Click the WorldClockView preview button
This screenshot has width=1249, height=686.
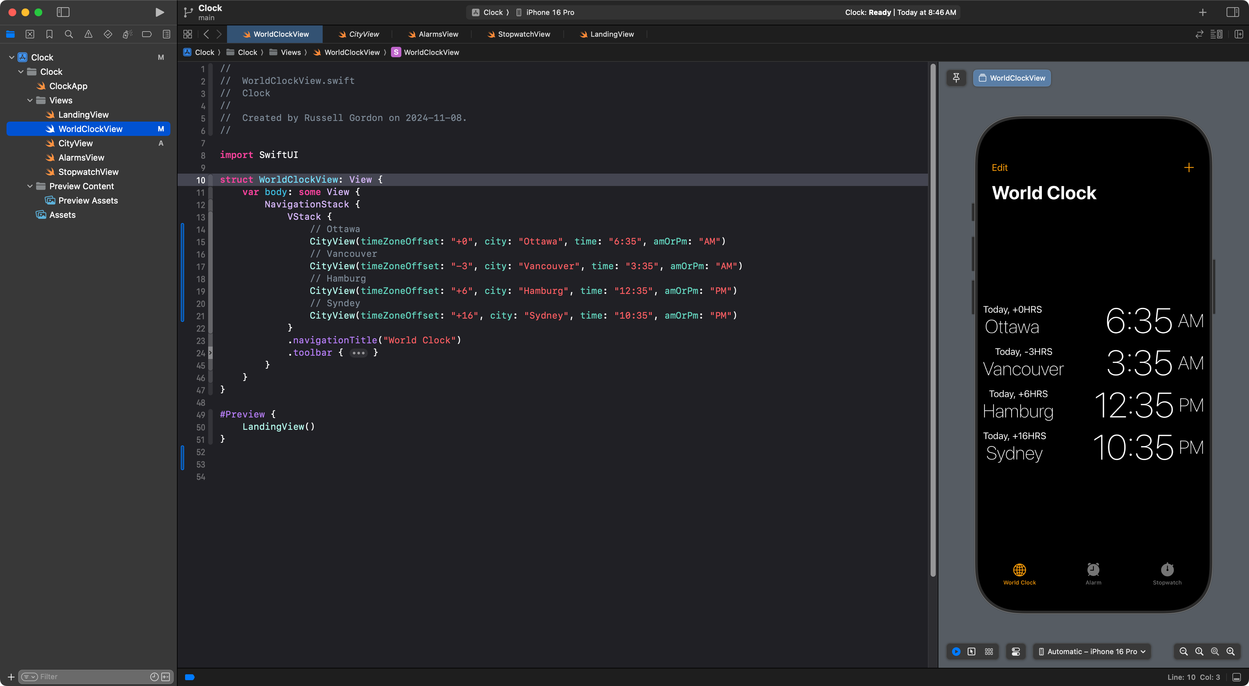[1012, 78]
